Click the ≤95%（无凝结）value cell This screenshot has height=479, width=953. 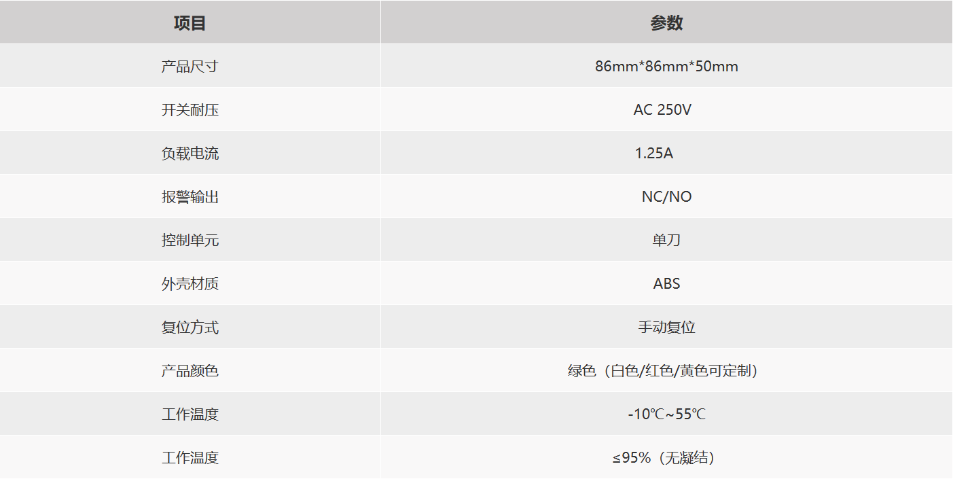pyautogui.click(x=663, y=458)
